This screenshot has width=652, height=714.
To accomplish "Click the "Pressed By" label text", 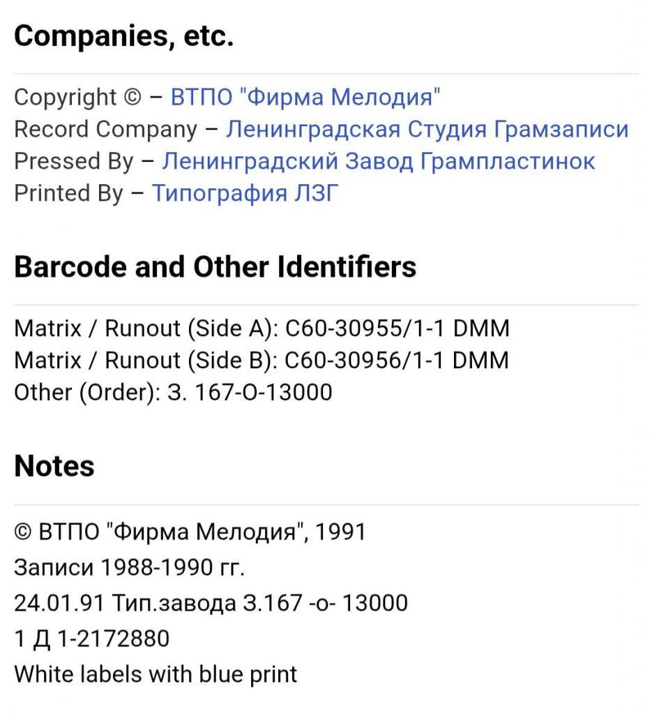I will pos(73,161).
